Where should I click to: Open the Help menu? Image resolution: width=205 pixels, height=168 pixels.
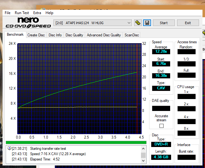[x=49, y=13]
